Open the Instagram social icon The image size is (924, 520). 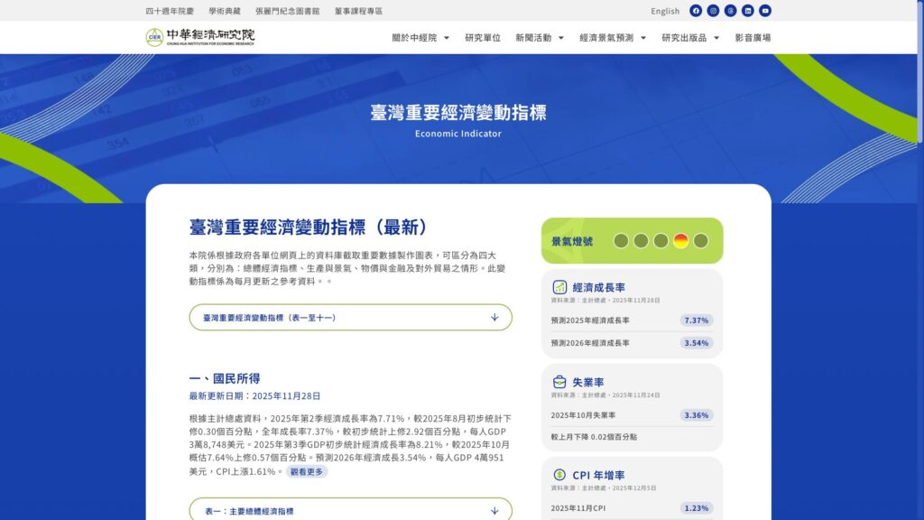click(x=713, y=11)
